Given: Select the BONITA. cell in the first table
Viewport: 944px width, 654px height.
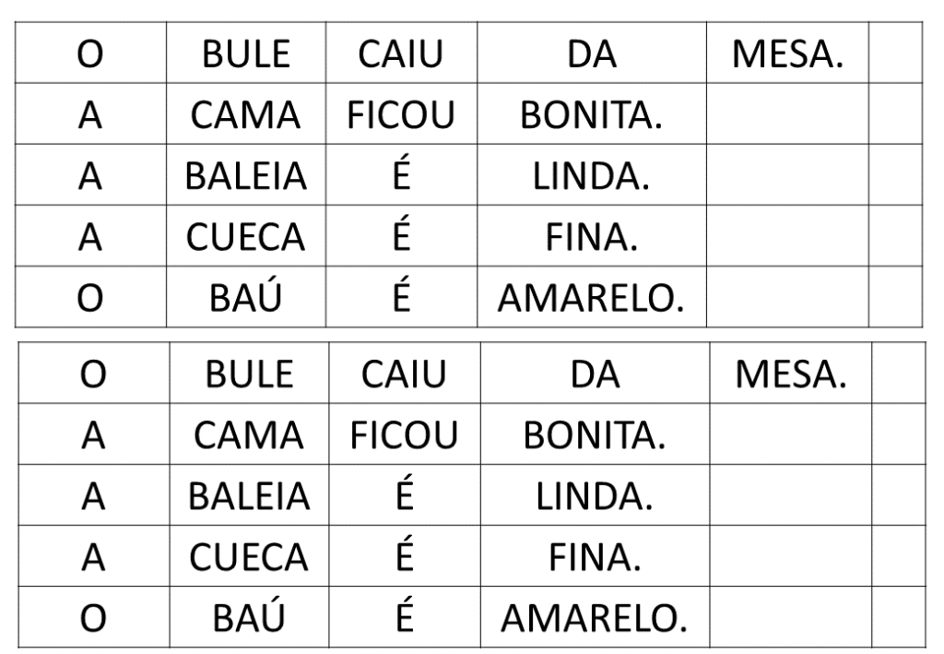Looking at the screenshot, I should tap(591, 116).
